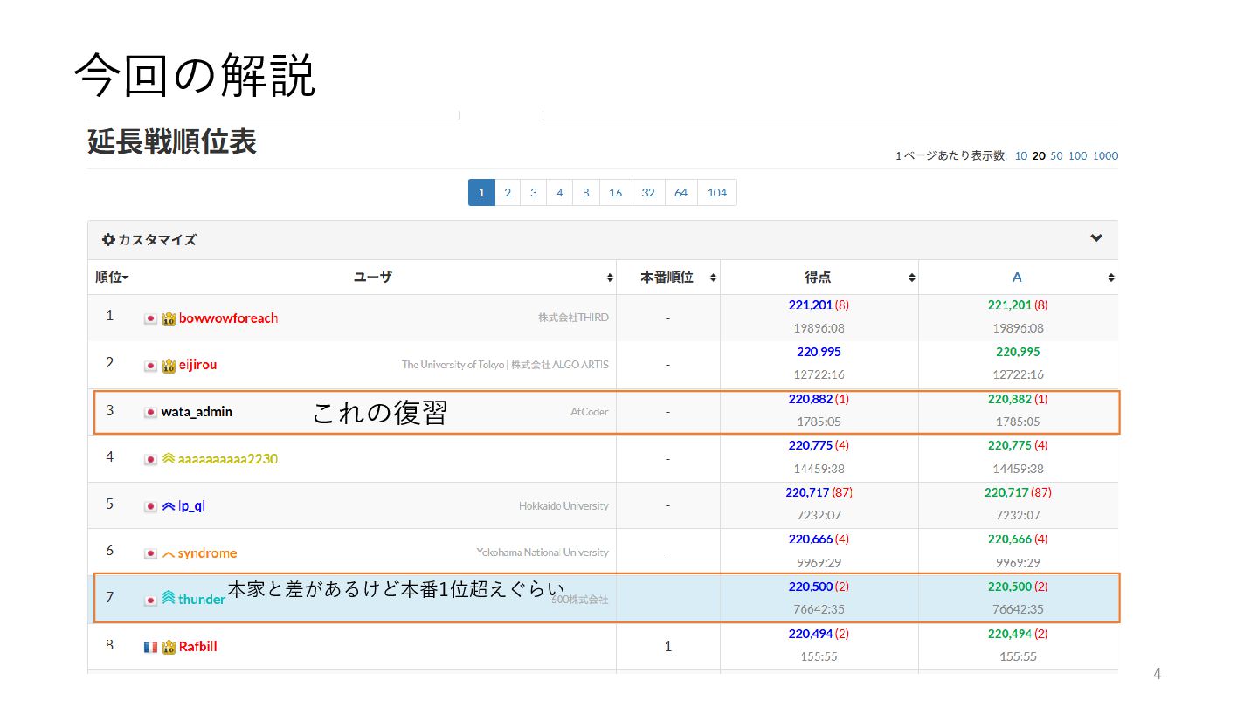This screenshot has height=707, width=1258.
Task: Go to page 104 of standings
Action: [717, 193]
